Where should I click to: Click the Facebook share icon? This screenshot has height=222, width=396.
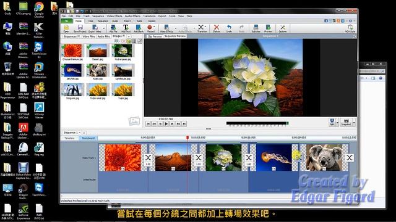pos(326,21)
